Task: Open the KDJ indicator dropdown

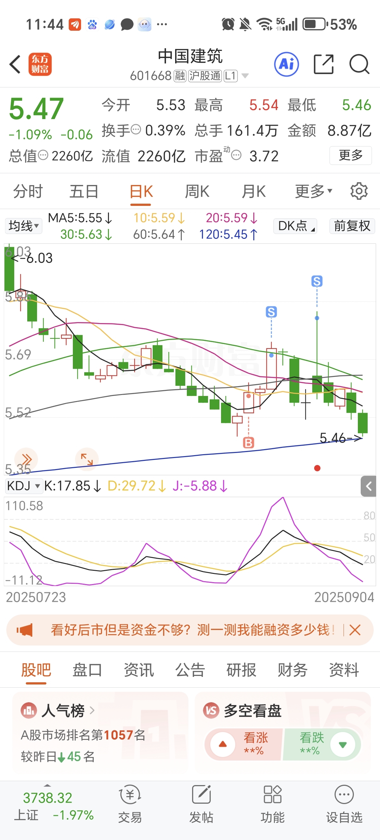Action: tap(24, 486)
